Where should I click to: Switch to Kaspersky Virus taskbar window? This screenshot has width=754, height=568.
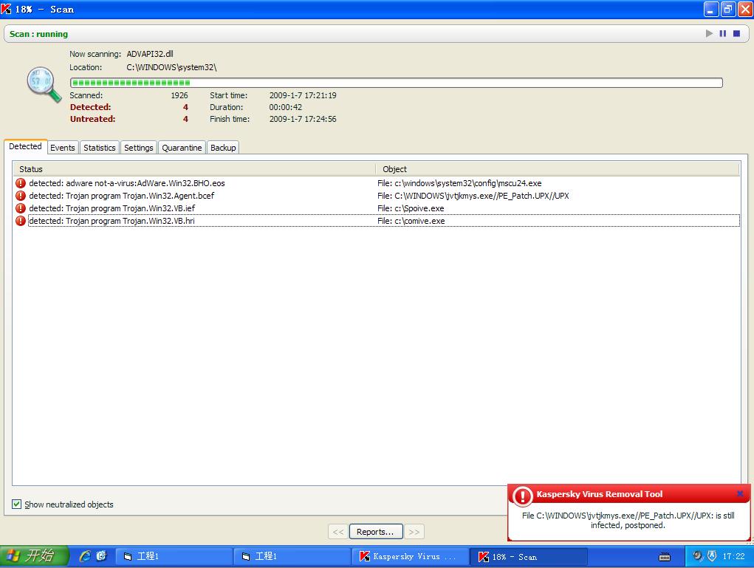pos(410,556)
